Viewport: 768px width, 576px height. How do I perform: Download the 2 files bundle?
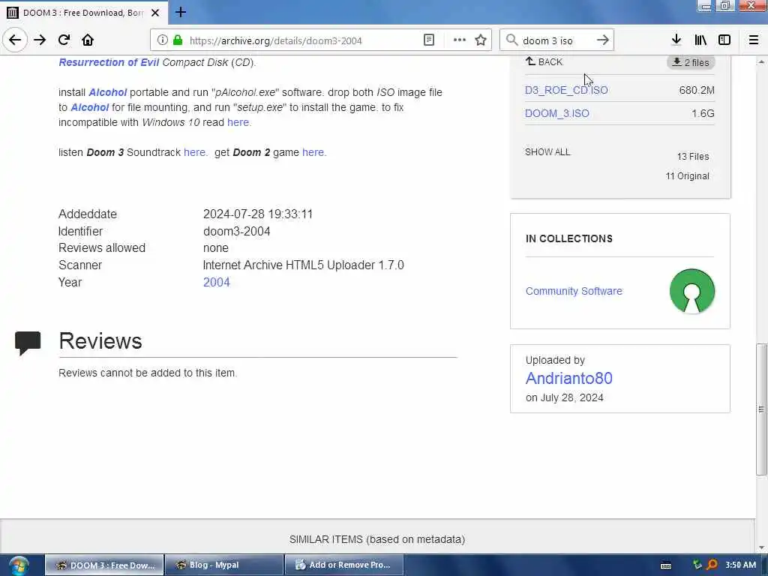point(691,62)
